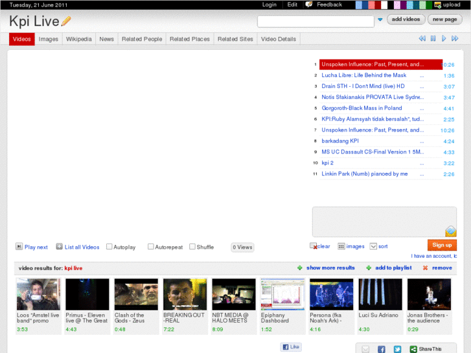Click green plus beside show more results
471x353 pixels.
pyautogui.click(x=300, y=268)
